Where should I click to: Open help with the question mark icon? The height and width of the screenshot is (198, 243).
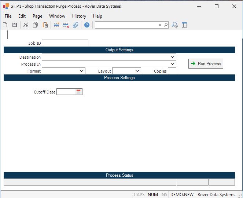pyautogui.click(x=87, y=25)
